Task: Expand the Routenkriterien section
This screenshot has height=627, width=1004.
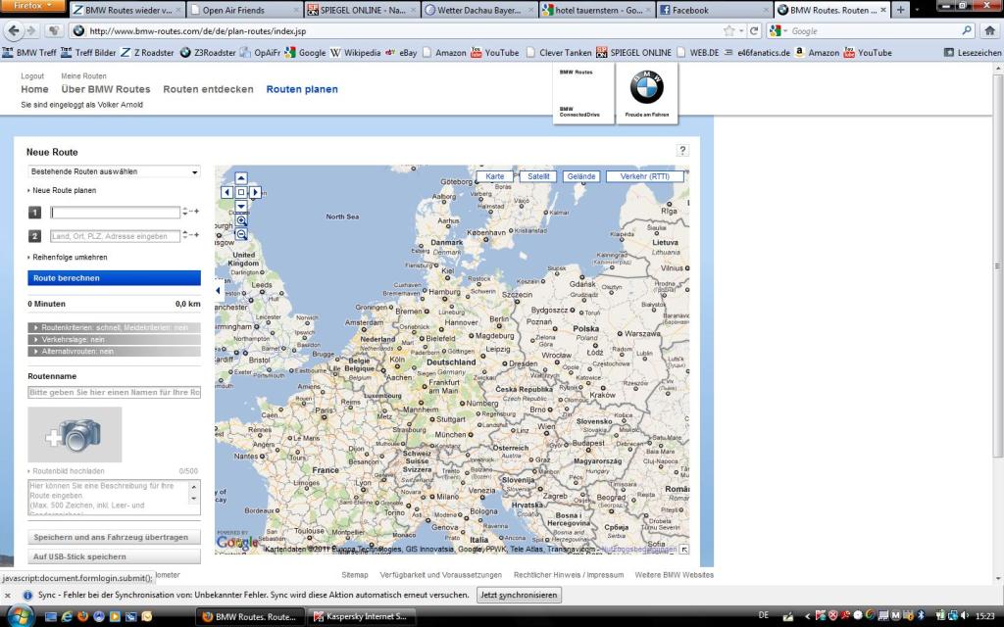Action: click(114, 327)
